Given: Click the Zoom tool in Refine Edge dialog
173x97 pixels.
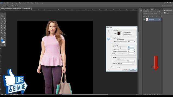Looking at the screenshot, I should [109, 31].
